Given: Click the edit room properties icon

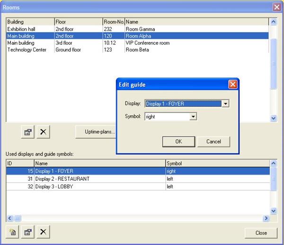Looking at the screenshot, I should [x=28, y=132].
